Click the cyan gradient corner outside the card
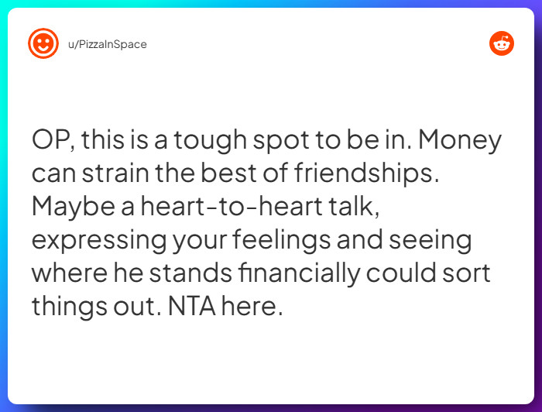The image size is (542, 412). click(x=3, y=3)
